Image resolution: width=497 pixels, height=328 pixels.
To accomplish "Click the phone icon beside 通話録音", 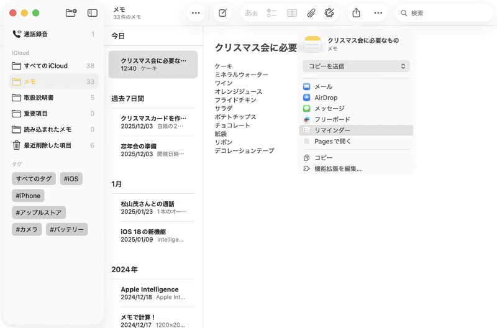I will tap(17, 34).
